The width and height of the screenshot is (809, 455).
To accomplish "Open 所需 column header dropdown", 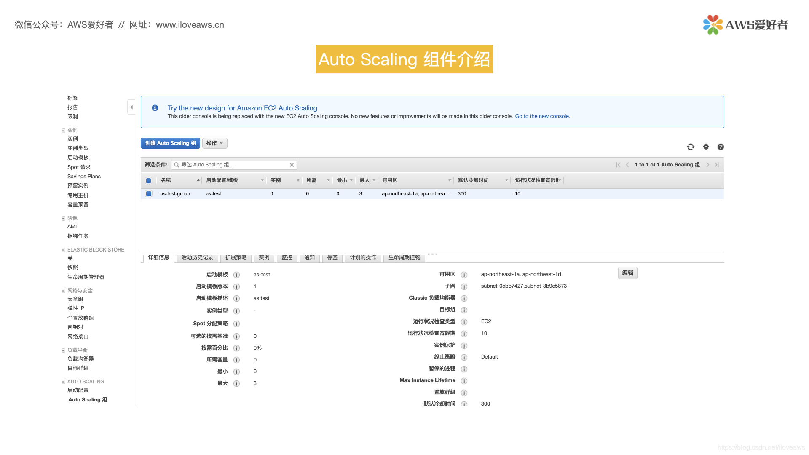I will pyautogui.click(x=328, y=180).
